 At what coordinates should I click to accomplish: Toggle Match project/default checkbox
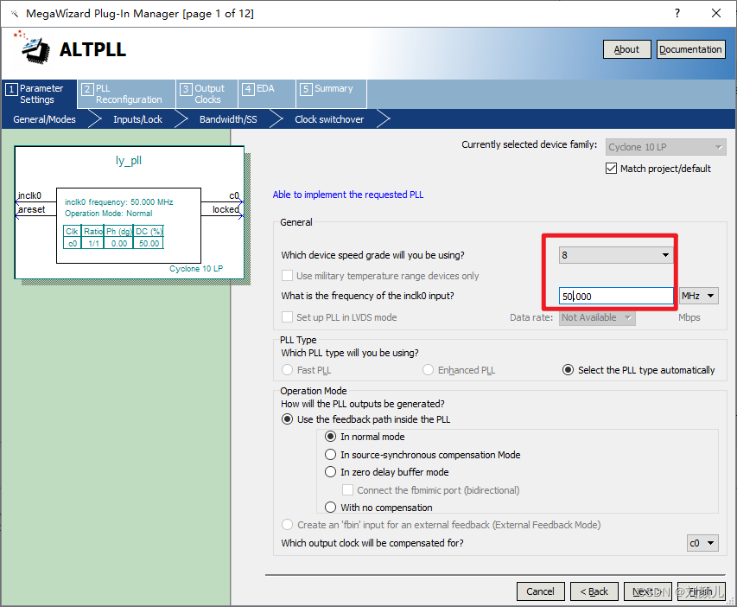pyautogui.click(x=611, y=169)
